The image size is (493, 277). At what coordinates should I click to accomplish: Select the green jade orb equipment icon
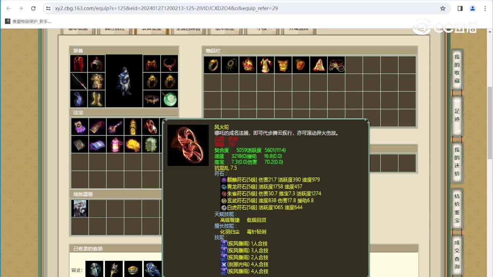tap(169, 99)
